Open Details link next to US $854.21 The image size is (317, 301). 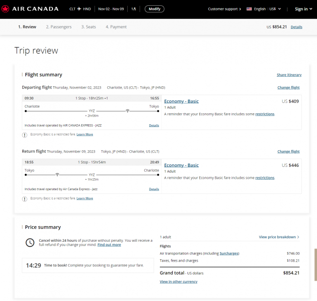click(x=296, y=27)
